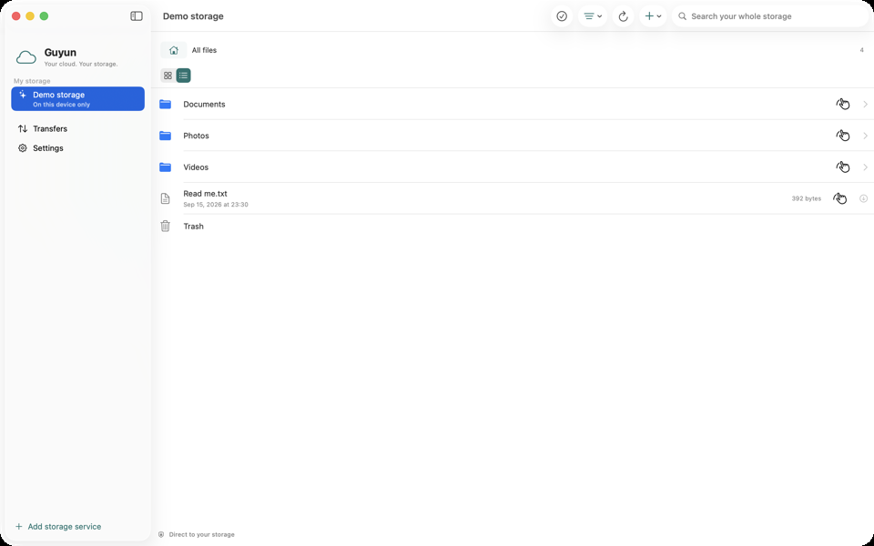Open the sort options dropdown

593,16
